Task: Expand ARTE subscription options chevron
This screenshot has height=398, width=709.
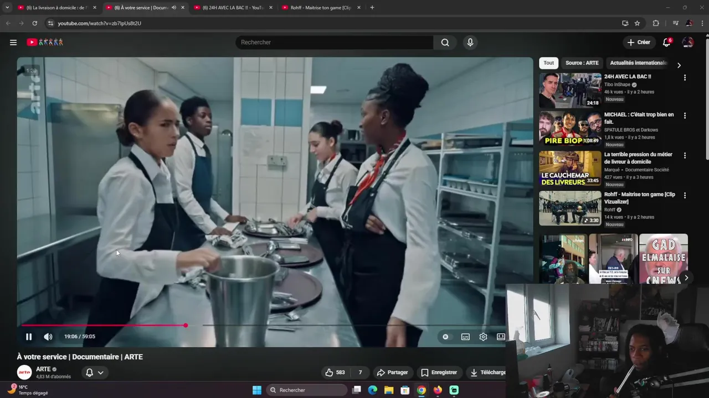Action: (x=101, y=373)
